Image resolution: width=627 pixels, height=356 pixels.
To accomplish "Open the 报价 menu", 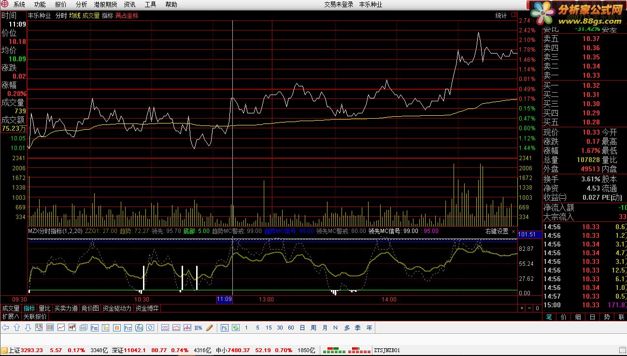I will coord(61,4).
